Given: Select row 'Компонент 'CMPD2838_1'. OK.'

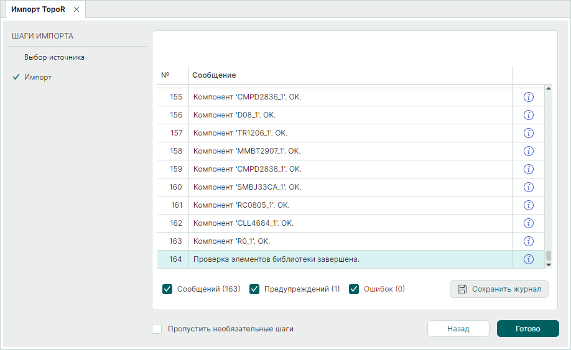Looking at the screenshot, I should (x=351, y=169).
